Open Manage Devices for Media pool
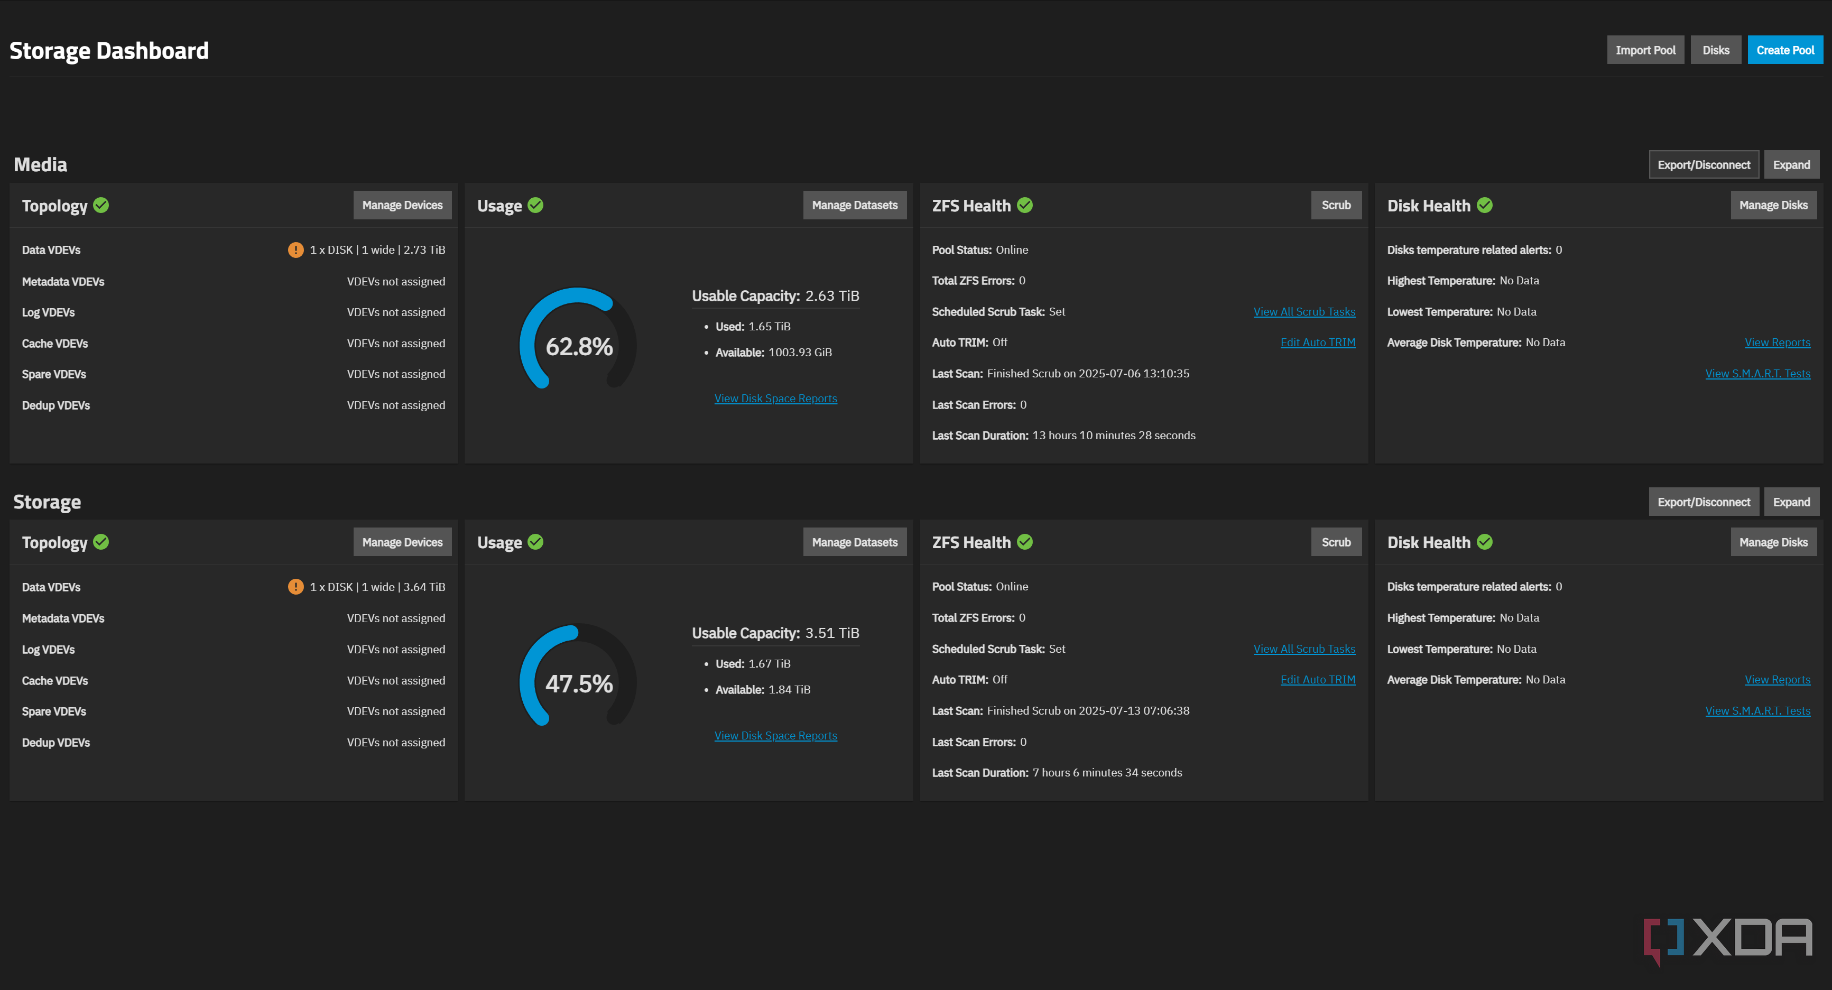The width and height of the screenshot is (1832, 990). tap(403, 206)
